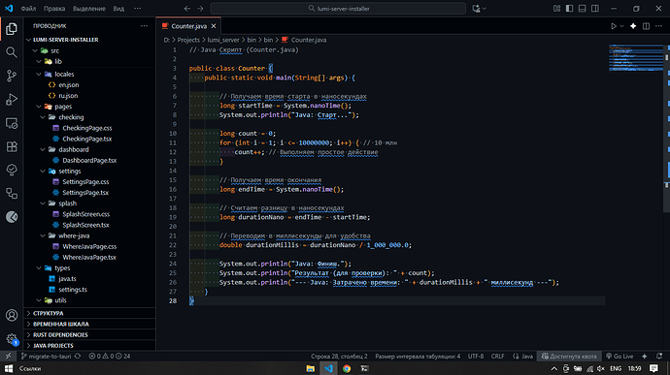Open the Extensions view
Screen dimensions: 670x375
pyautogui.click(x=12, y=146)
